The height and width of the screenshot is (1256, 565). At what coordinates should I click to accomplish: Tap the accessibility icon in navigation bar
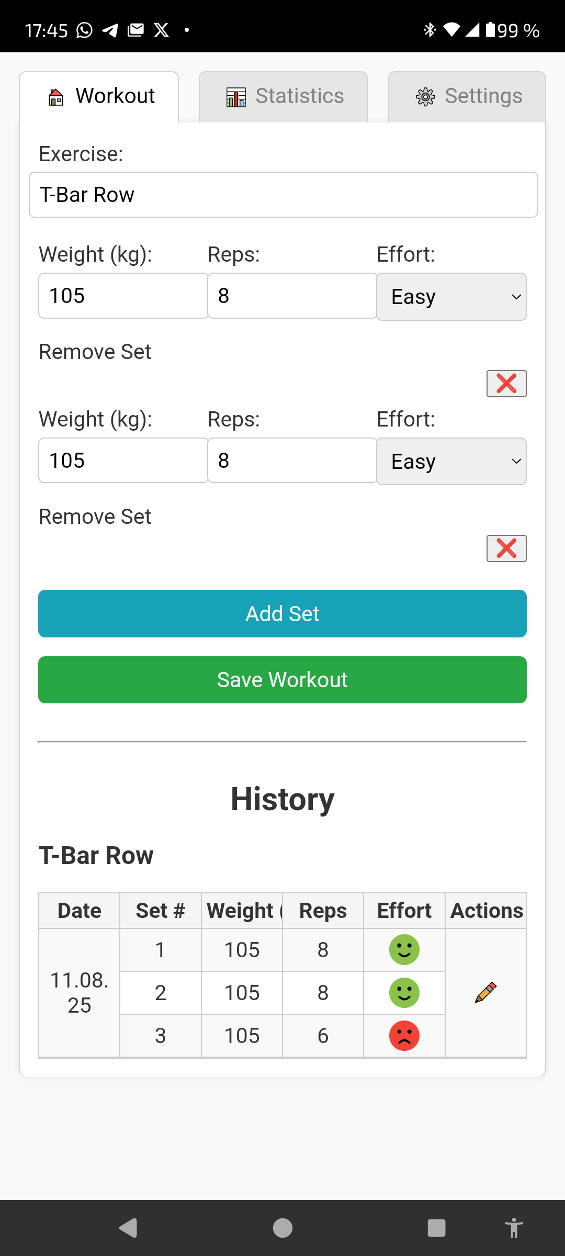click(x=514, y=1228)
